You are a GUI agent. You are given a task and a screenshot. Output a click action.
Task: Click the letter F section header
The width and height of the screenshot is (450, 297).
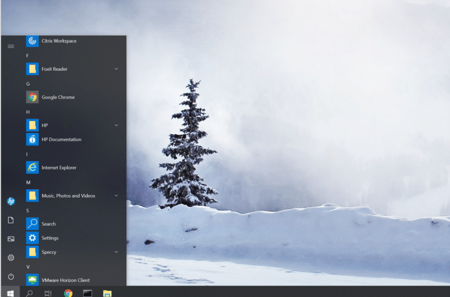point(27,56)
